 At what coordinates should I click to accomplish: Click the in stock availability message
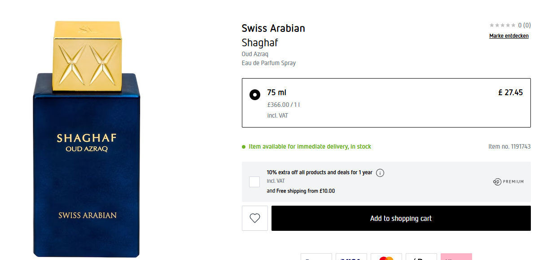(310, 146)
